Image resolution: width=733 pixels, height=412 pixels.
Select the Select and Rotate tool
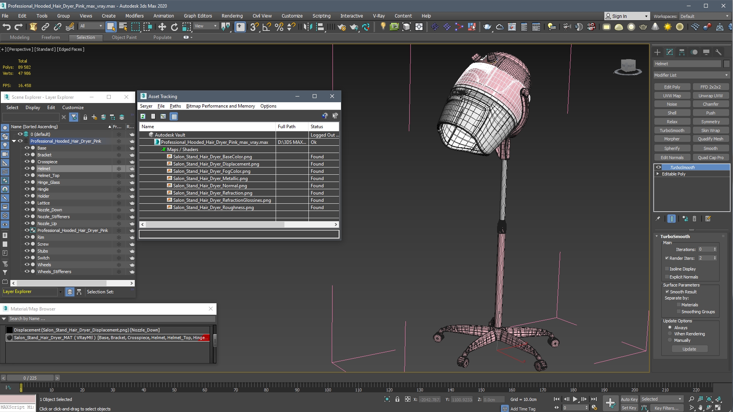174,27
